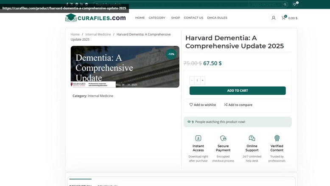This screenshot has height=186, width=330.
Task: Click the Internal Medicine breadcrumb link
Action: point(98,34)
